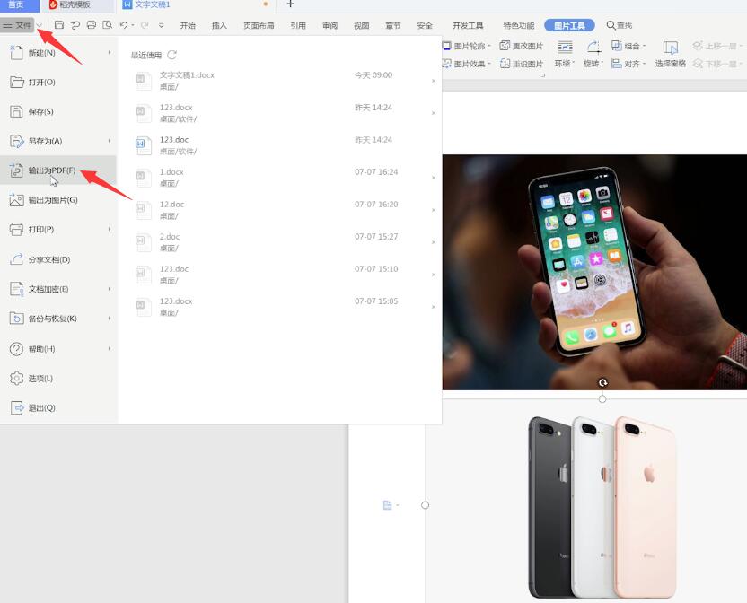Choose 分享文档(D) in the file menu
Viewport: 747px width, 603px height.
tap(58, 259)
